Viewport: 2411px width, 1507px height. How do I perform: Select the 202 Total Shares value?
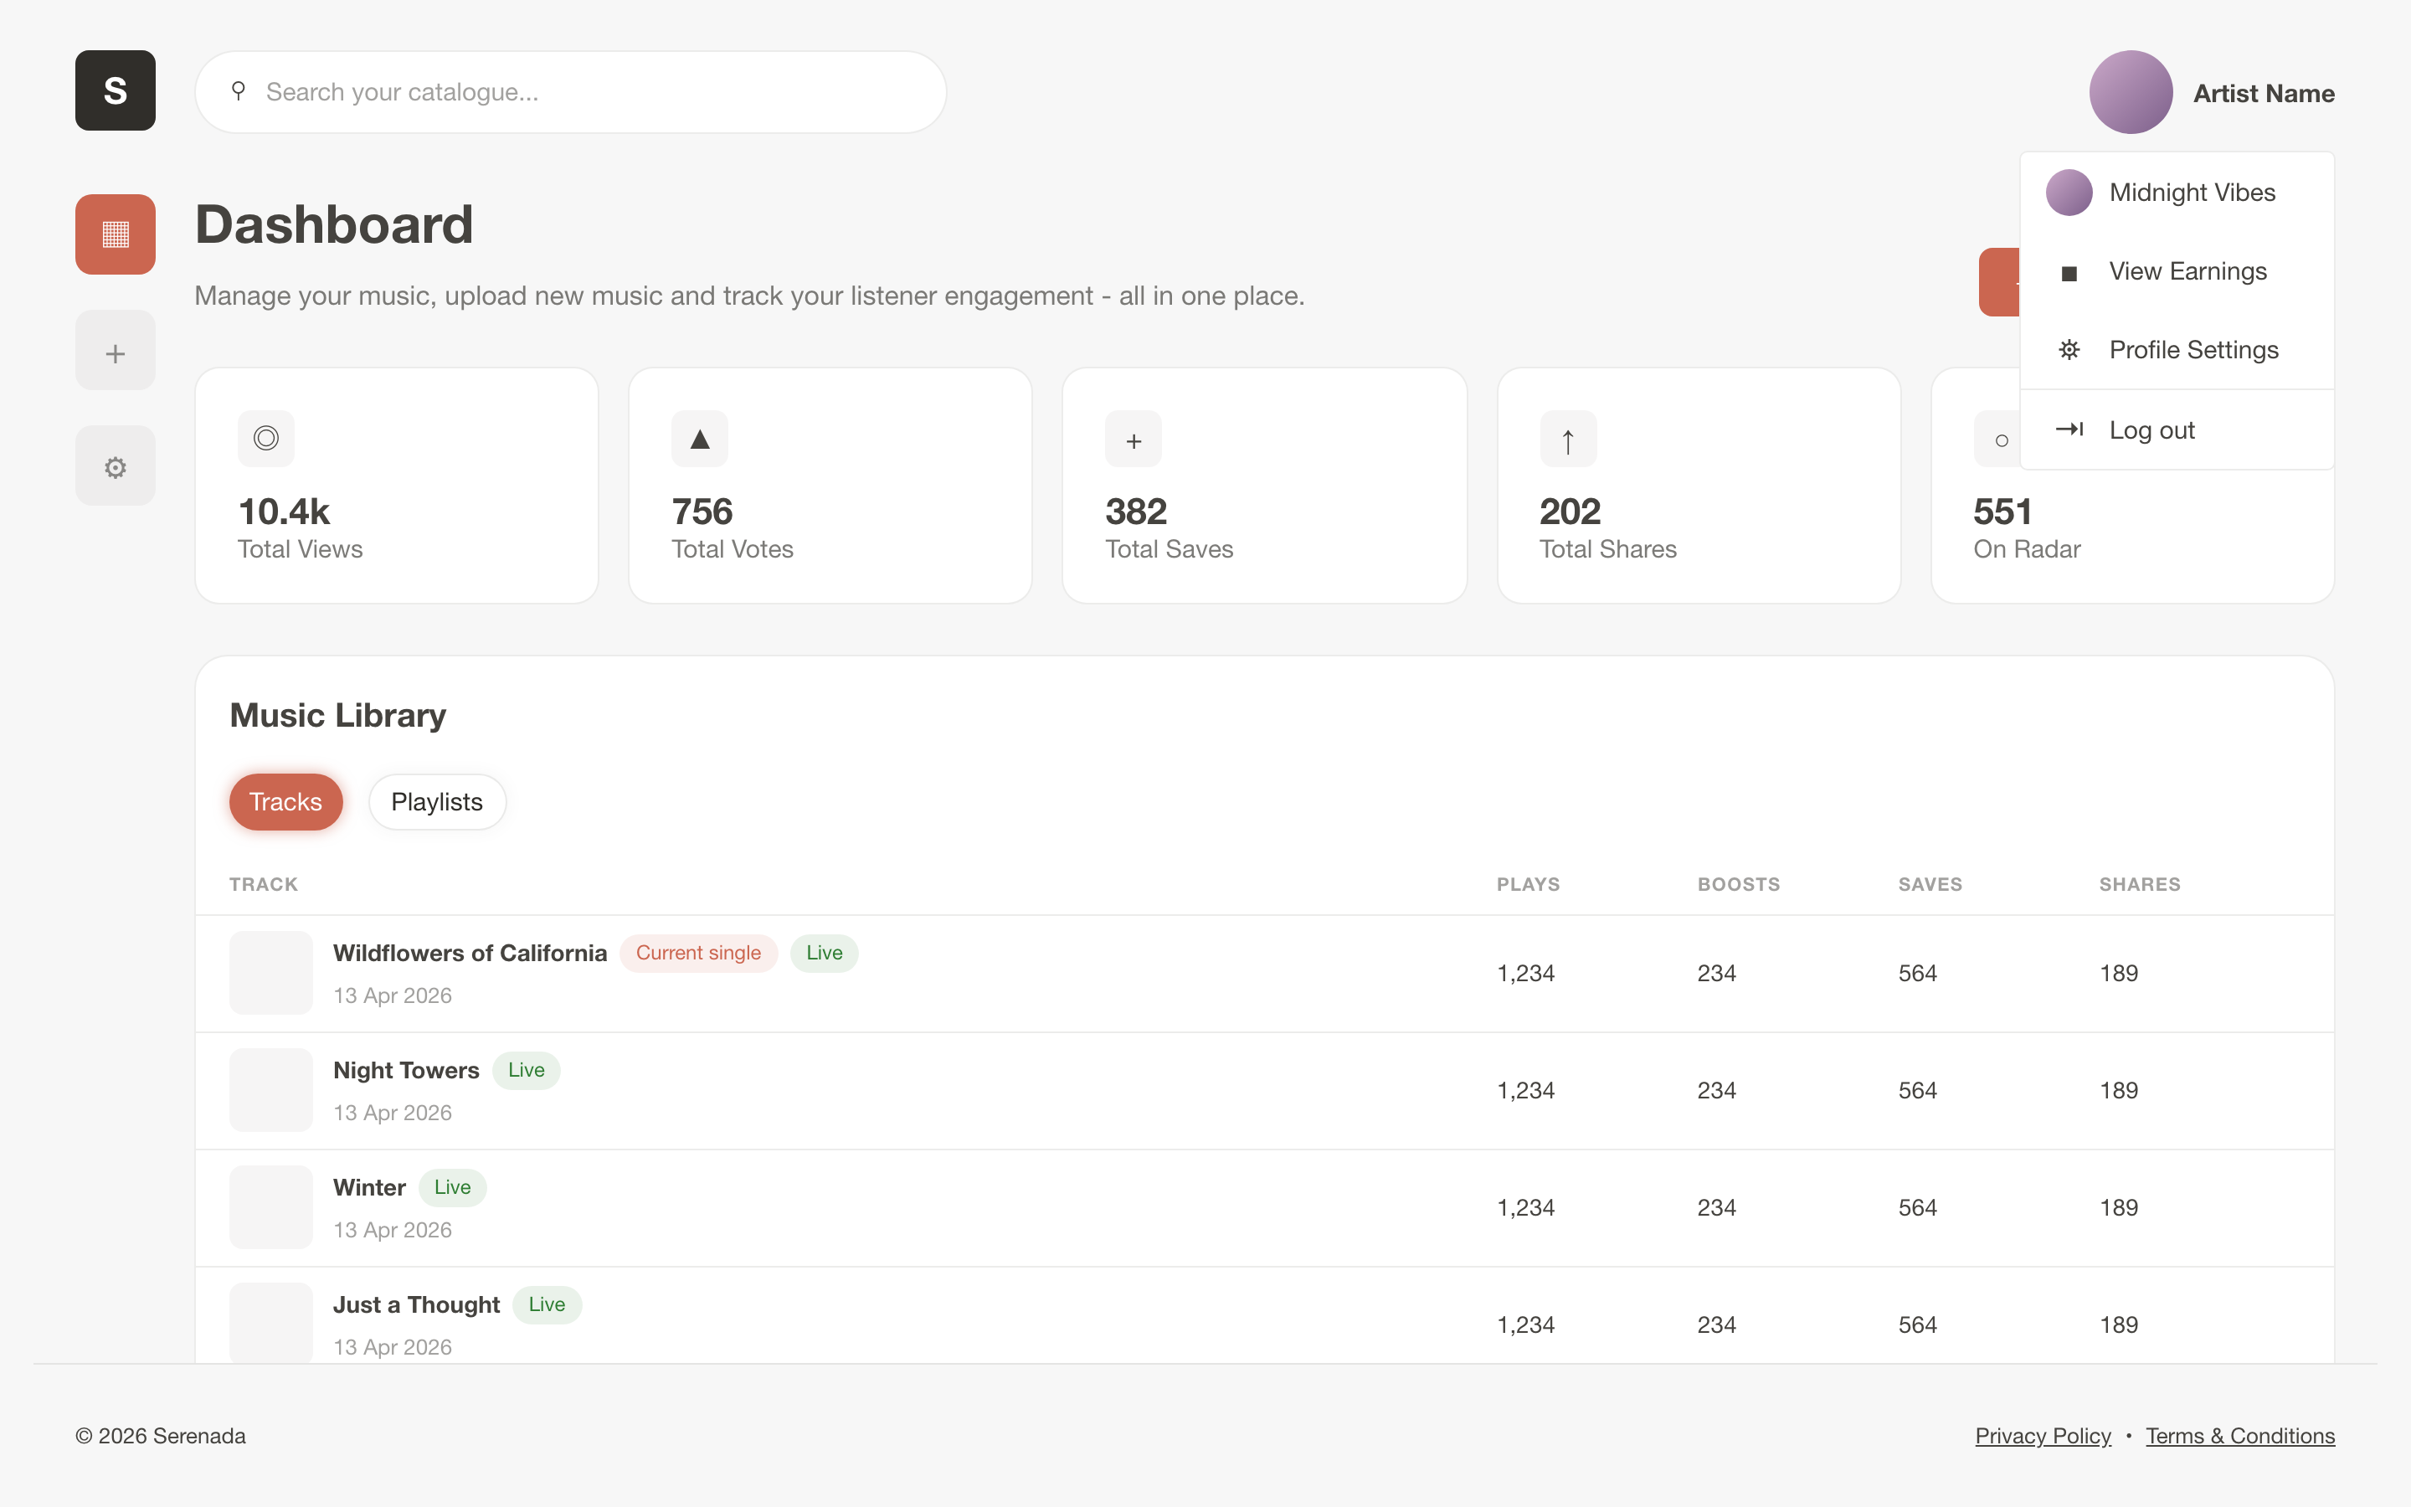tap(1570, 512)
